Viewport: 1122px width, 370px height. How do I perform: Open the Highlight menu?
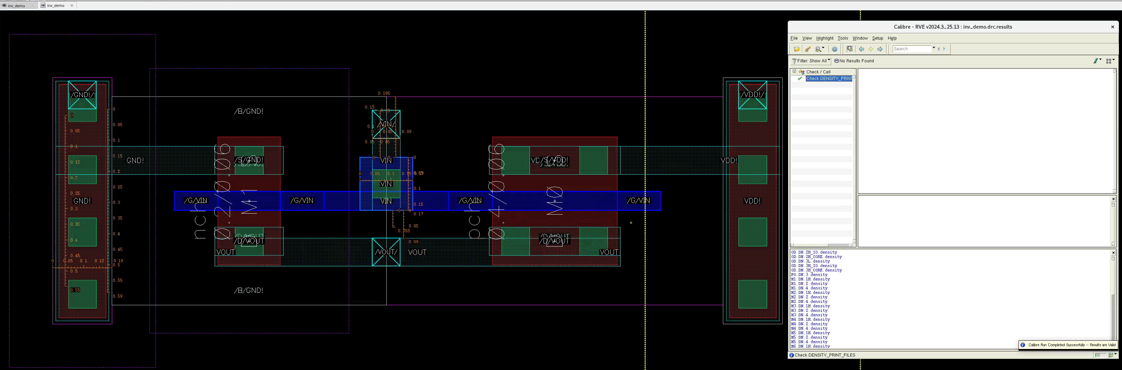pyautogui.click(x=825, y=38)
